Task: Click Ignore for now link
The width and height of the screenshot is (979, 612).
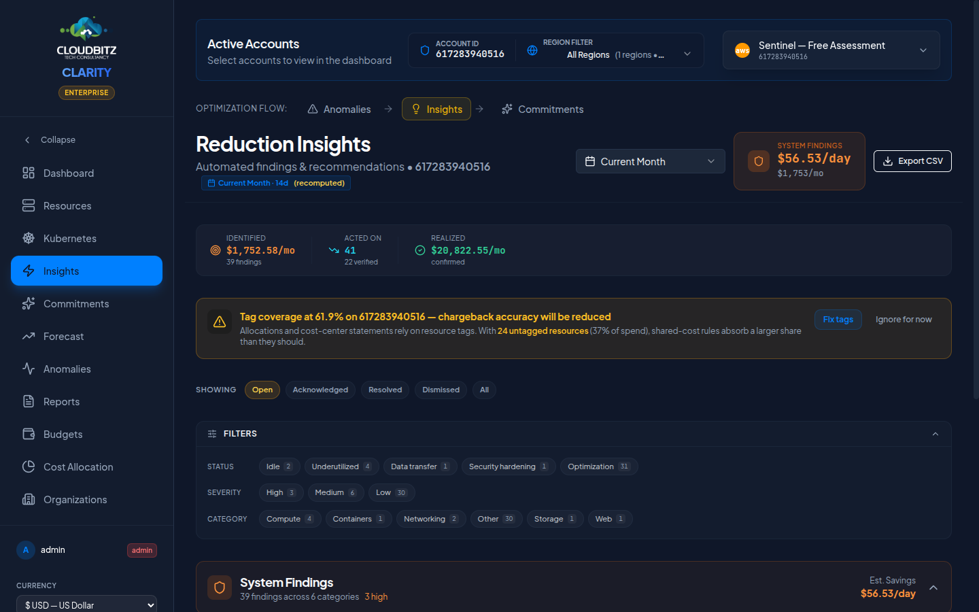Action: (904, 320)
